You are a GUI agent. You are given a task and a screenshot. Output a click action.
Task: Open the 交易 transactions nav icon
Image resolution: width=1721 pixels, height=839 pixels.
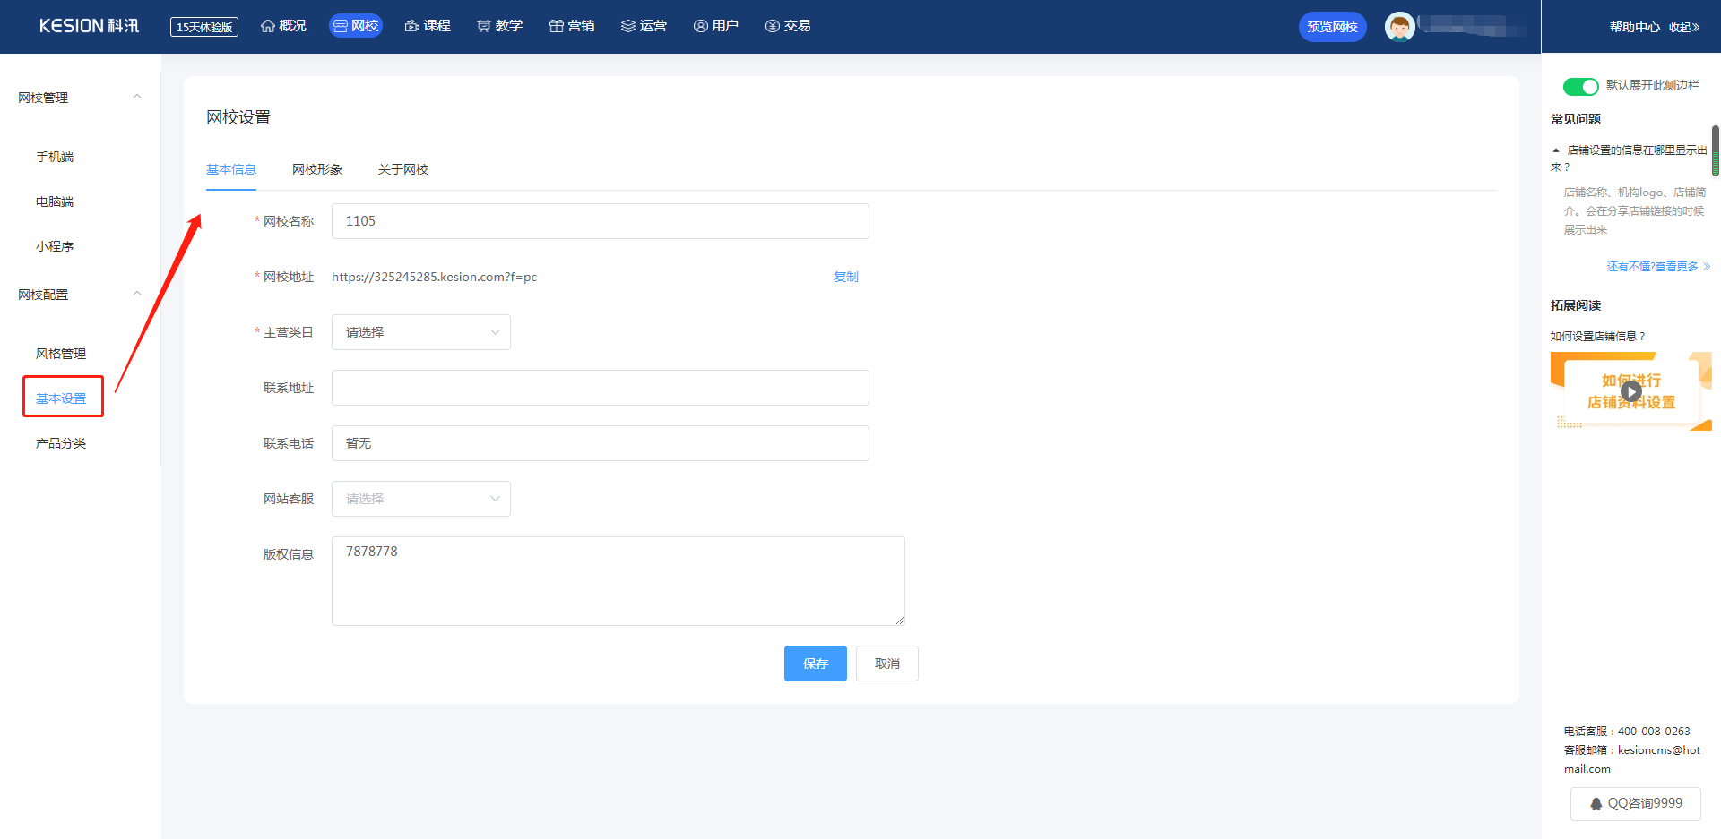coord(773,26)
